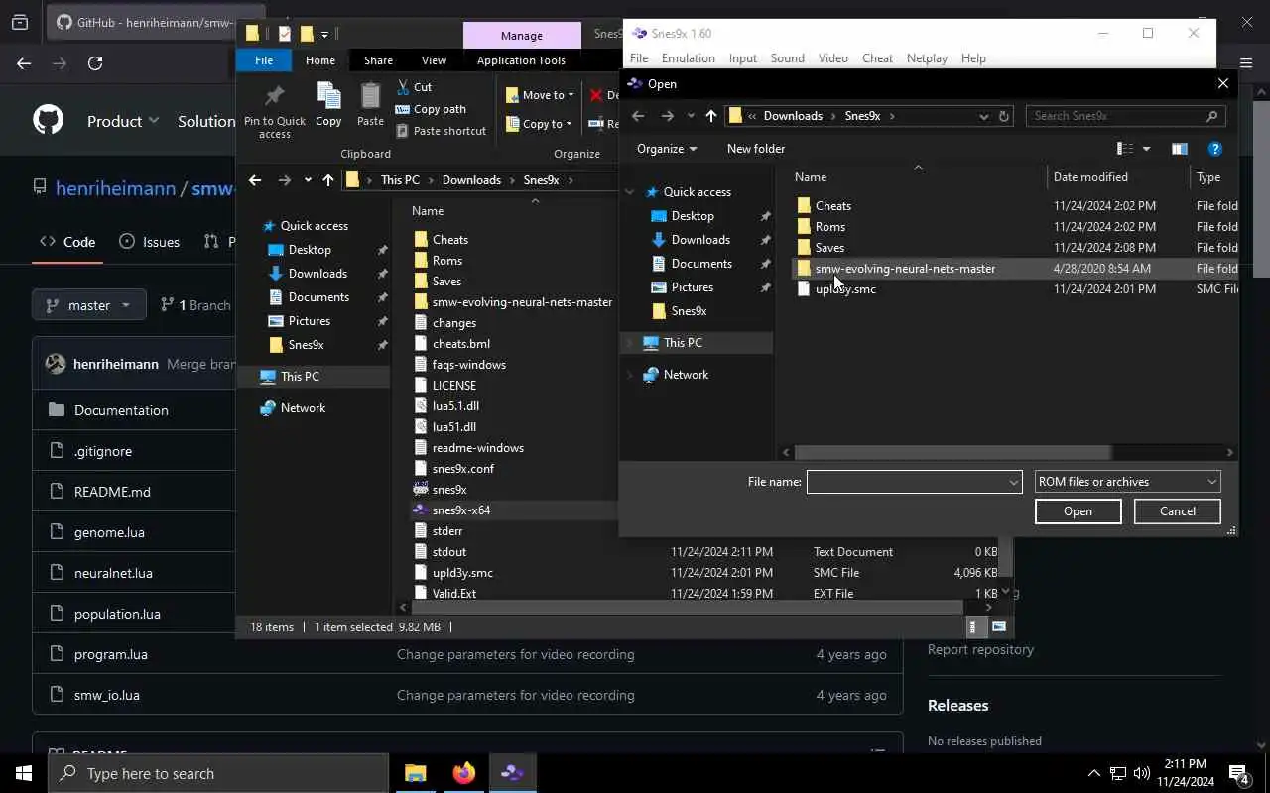
Task: Open GitHub home logo
Action: click(x=49, y=121)
